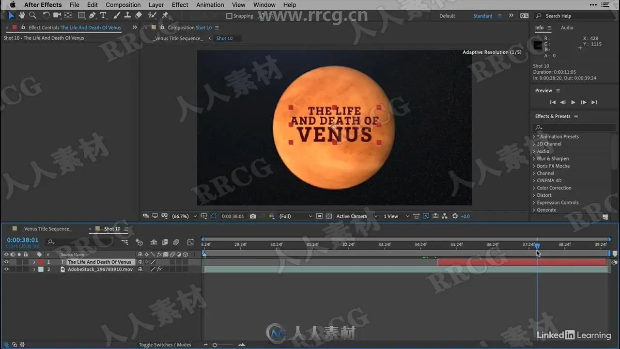620x349 pixels.
Task: Open the magnification 66.7% dropdown
Action: tap(185, 216)
